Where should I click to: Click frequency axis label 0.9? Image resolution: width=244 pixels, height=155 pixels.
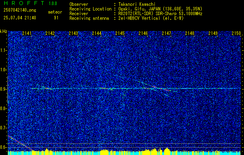[3, 89]
